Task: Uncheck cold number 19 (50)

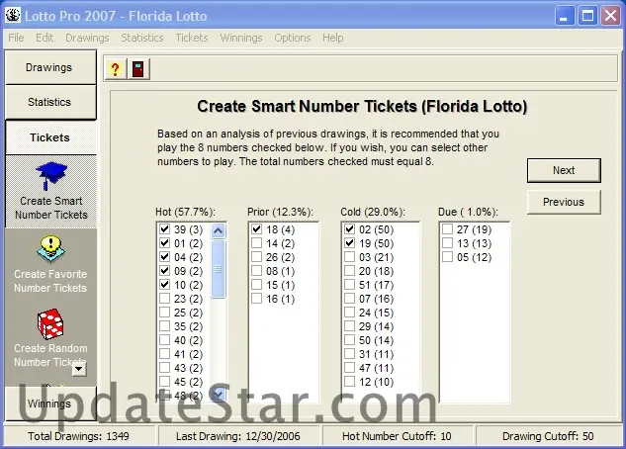Action: [x=350, y=243]
